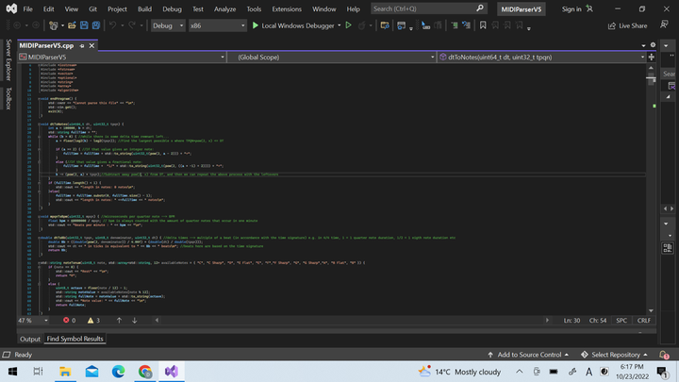Click the Undo arrow in toolbar
Viewport: 679px width, 382px height.
click(x=112, y=25)
